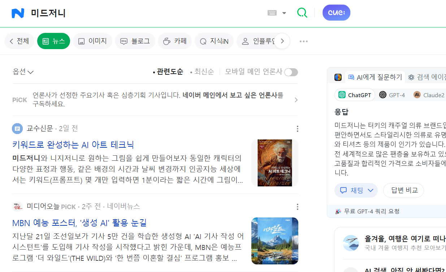This screenshot has height=272, width=446.
Task: Click the MBN article summary text
Action: (x=127, y=247)
